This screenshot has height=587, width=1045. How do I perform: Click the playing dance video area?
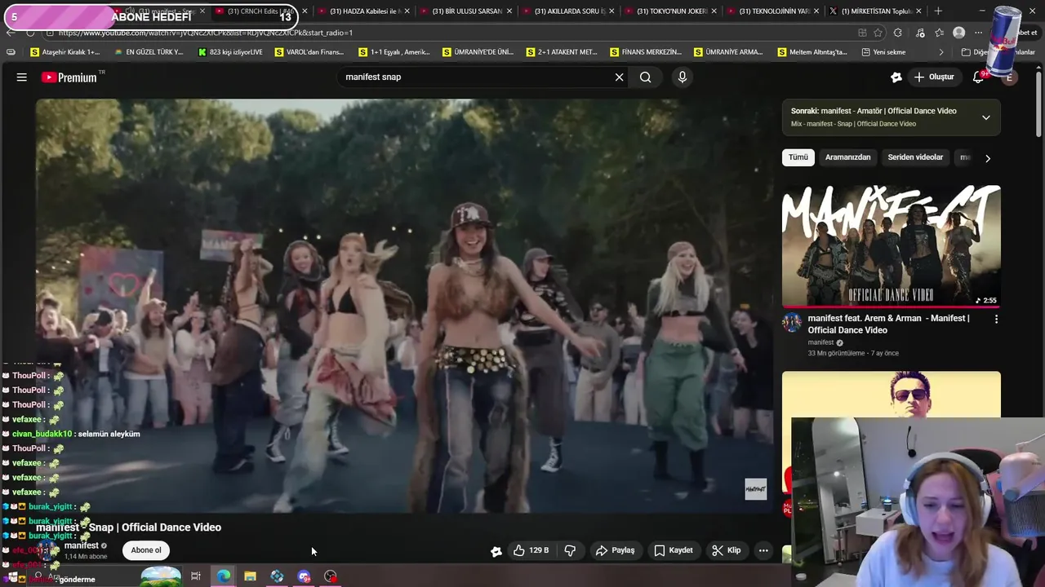tap(404, 306)
